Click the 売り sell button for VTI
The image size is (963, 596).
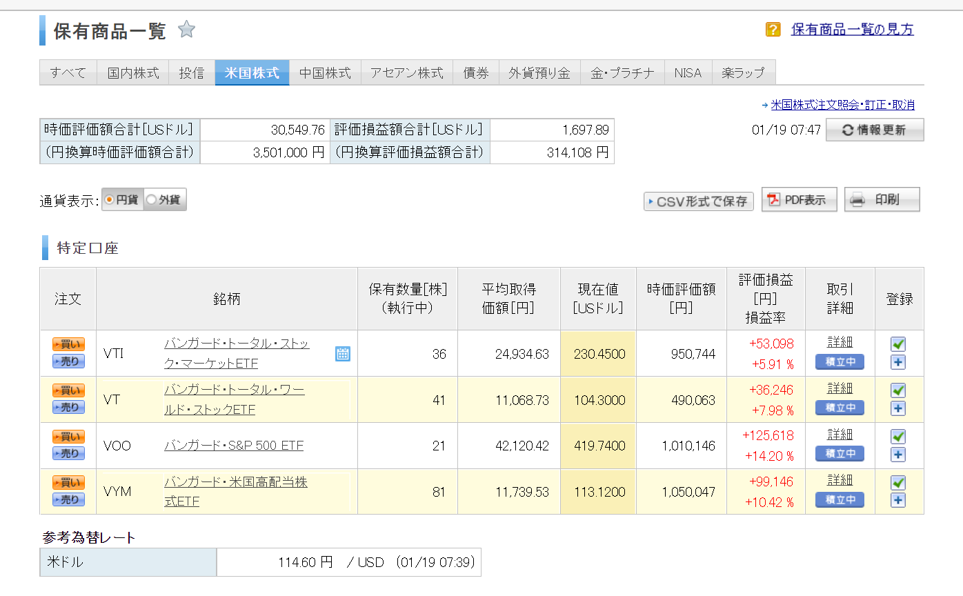[68, 361]
